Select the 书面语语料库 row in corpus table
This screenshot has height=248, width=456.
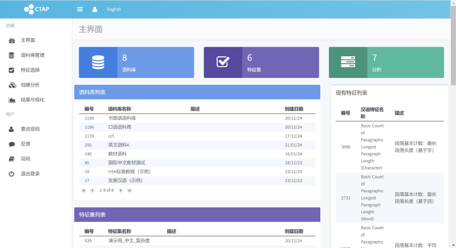pos(122,118)
